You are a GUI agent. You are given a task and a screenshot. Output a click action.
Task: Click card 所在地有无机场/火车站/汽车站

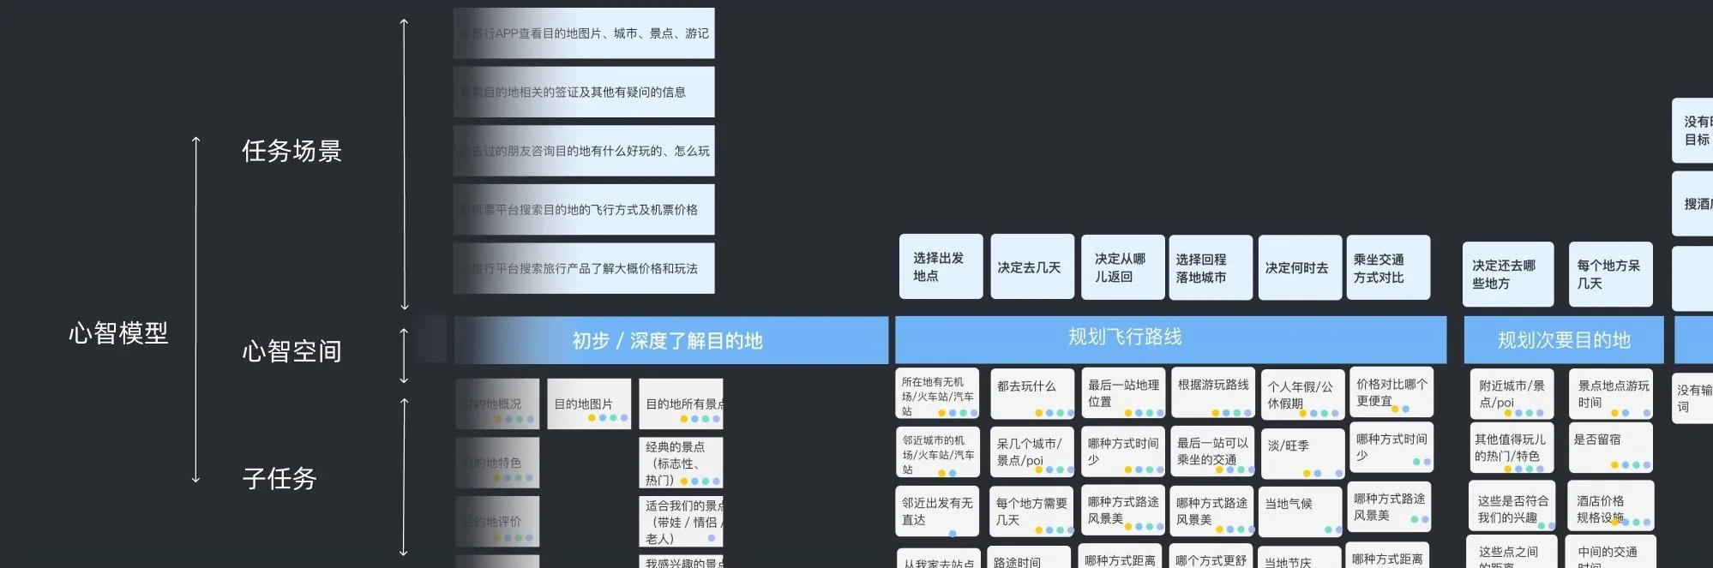[x=937, y=394]
